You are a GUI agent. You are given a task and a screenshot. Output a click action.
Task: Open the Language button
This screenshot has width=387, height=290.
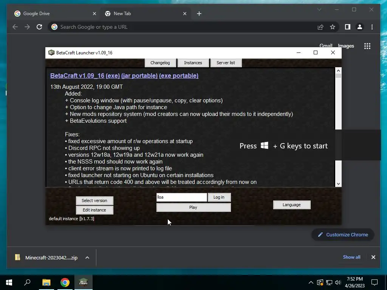tap(292, 205)
